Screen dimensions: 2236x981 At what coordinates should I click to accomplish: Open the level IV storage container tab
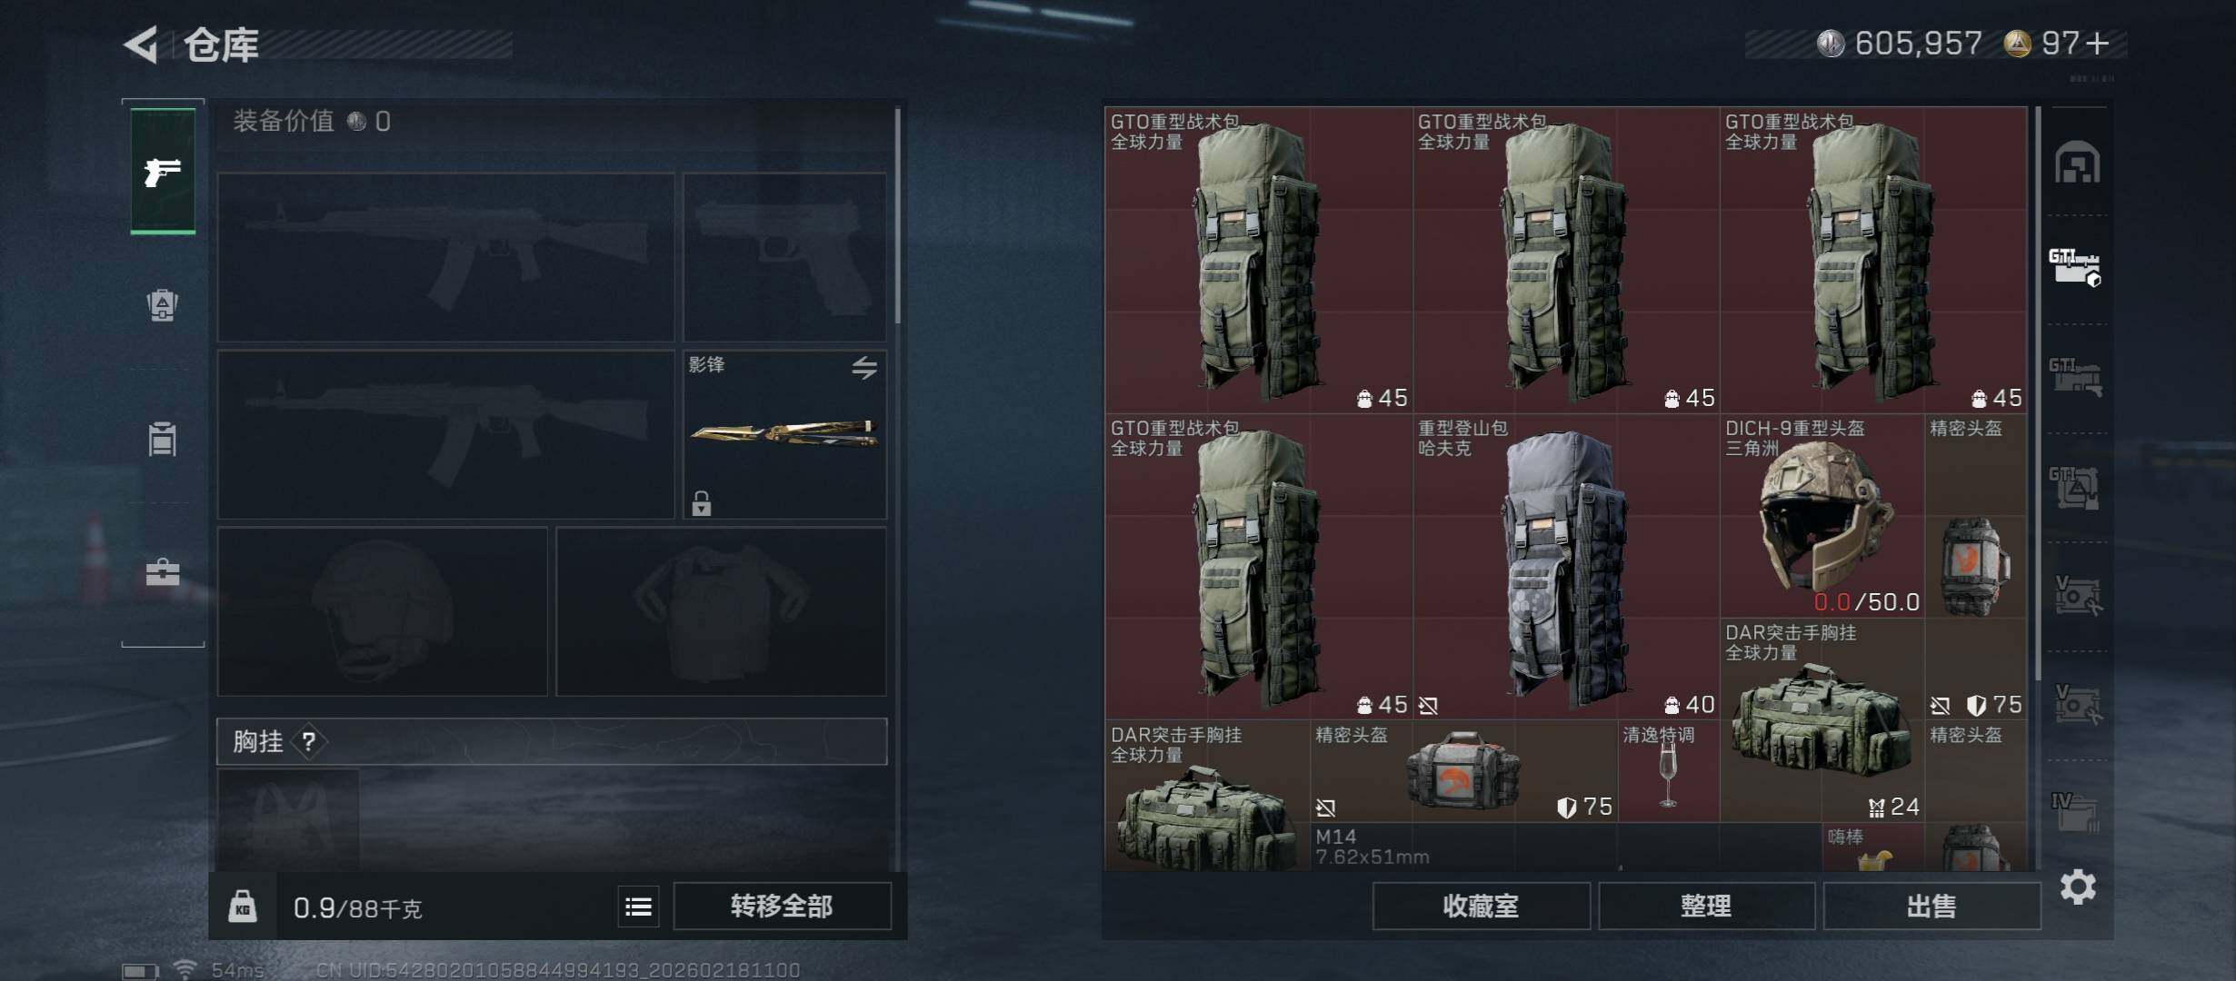2075,811
